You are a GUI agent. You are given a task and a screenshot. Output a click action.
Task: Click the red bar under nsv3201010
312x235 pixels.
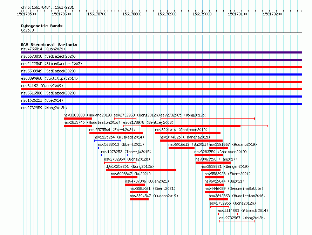pyautogui.click(x=188, y=133)
